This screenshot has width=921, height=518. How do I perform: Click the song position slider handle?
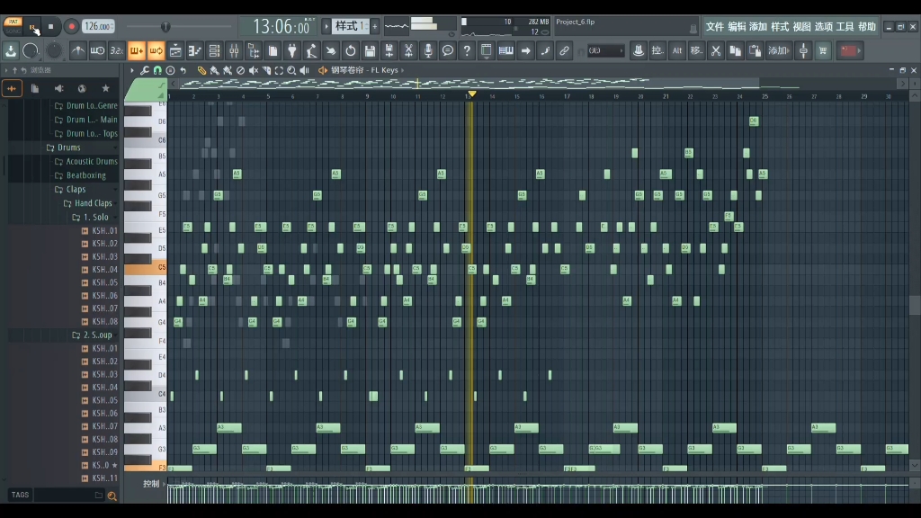pyautogui.click(x=165, y=26)
